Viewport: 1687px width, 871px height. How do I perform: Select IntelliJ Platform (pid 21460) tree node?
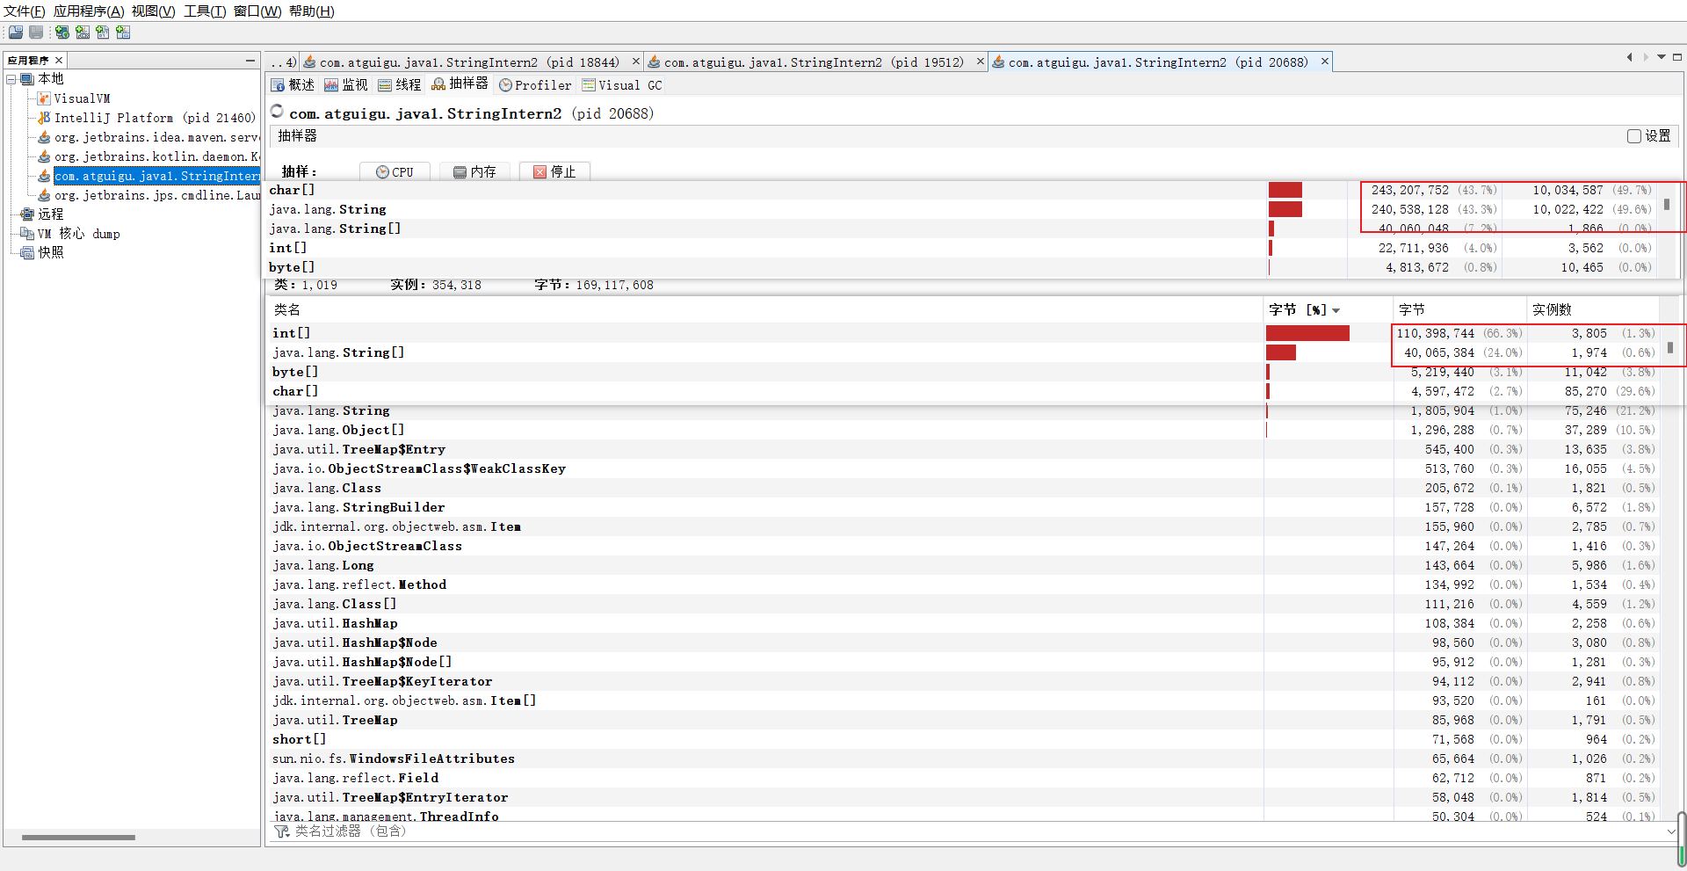pos(155,118)
